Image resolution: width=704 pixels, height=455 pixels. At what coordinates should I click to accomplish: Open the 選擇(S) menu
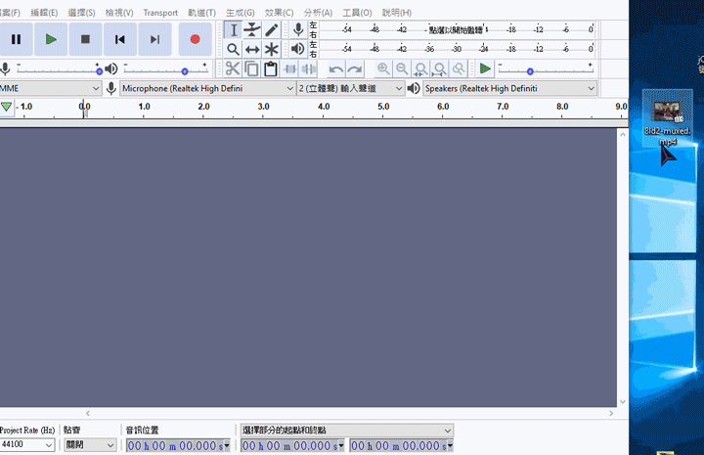point(81,13)
